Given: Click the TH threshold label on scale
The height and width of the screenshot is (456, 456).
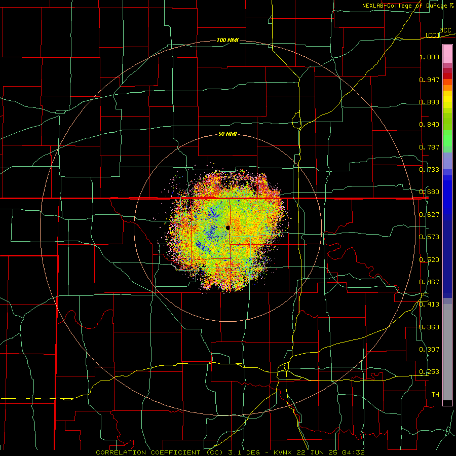Looking at the screenshot, I should point(435,395).
